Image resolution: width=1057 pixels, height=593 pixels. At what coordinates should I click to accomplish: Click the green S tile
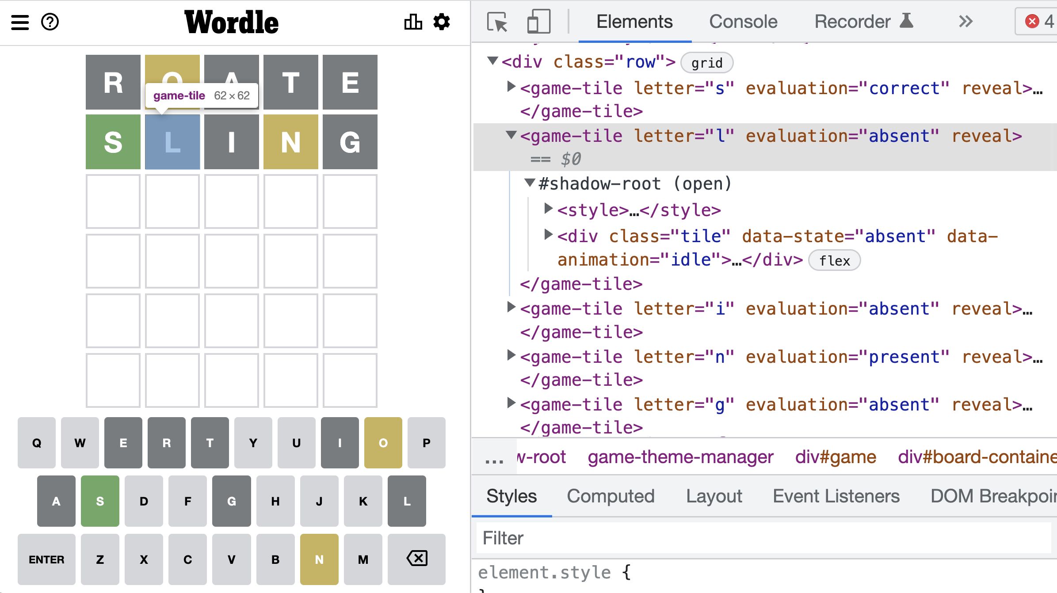tap(113, 142)
